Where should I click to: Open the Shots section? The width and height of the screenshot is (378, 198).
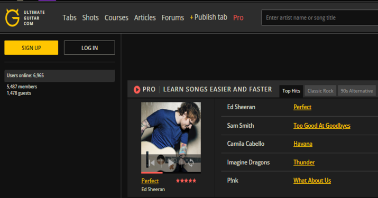point(90,17)
